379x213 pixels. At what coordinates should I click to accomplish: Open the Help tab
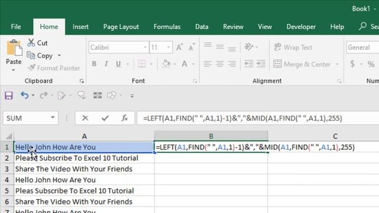337,27
